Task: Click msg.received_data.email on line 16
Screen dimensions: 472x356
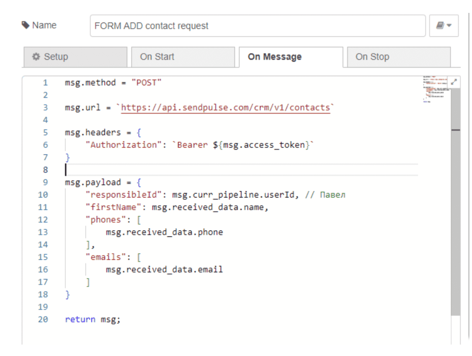Action: (x=164, y=270)
